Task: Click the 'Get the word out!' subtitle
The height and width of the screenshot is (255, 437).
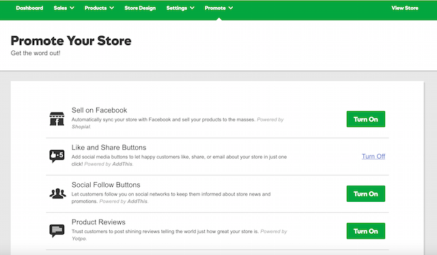Action: coord(36,53)
